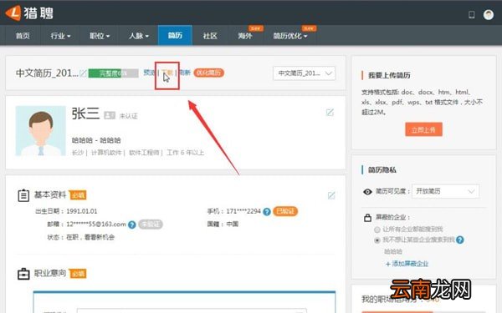Click the 预览 link
Image resolution: width=502 pixels, height=313 pixels.
[x=149, y=73]
